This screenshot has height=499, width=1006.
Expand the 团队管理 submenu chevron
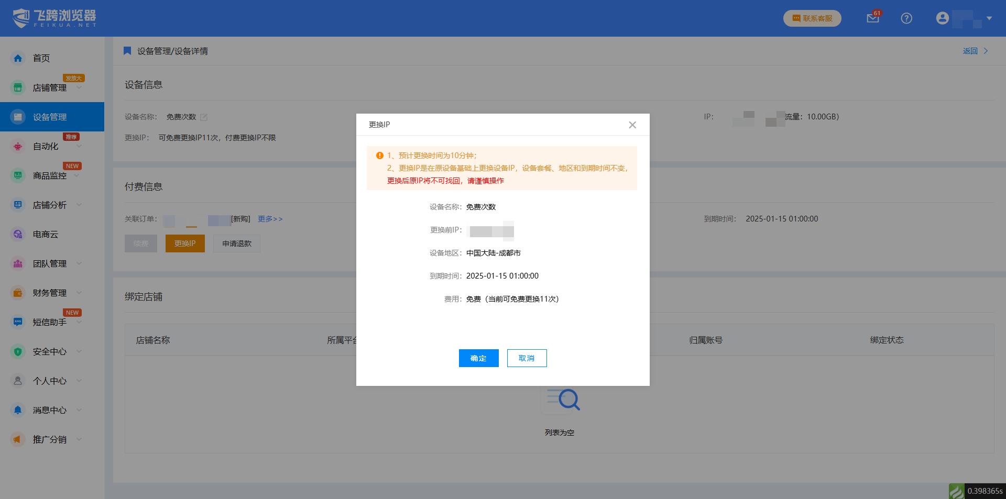(x=79, y=263)
